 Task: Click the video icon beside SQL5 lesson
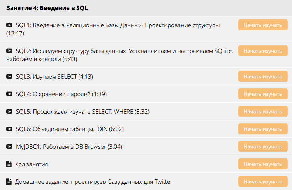tap(10, 112)
